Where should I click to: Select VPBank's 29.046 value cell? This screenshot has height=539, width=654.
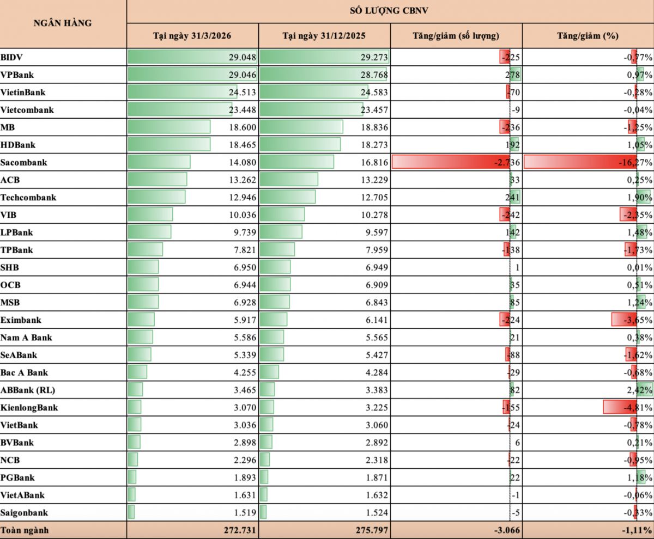193,75
